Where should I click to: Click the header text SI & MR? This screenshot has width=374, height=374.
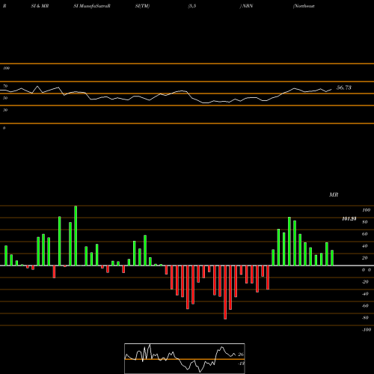click(x=40, y=6)
